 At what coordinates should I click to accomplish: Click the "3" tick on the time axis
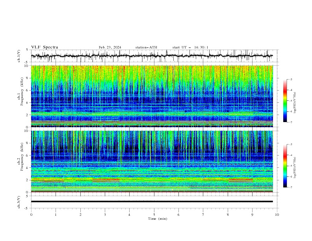click(x=105, y=215)
